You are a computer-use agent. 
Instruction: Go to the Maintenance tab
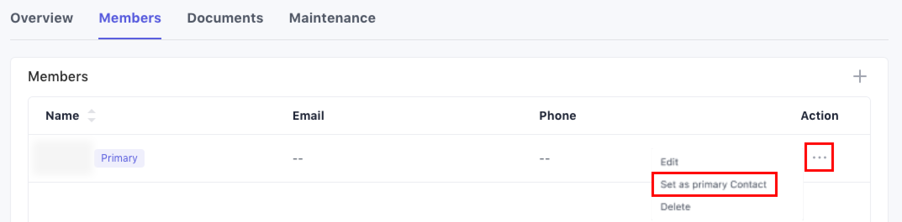[x=332, y=18]
